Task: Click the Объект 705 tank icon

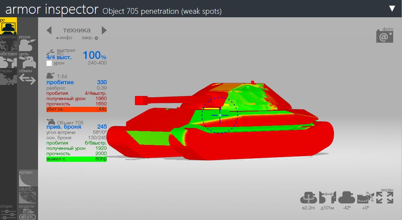Action: coord(51,122)
